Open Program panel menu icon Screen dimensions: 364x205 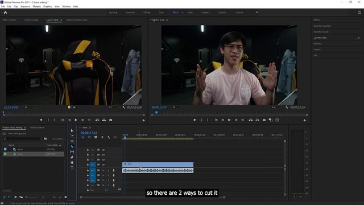tap(167, 20)
